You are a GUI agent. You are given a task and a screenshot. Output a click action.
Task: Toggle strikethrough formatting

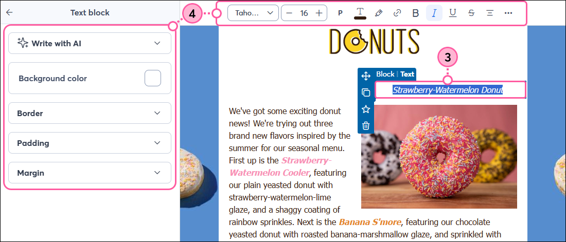click(x=471, y=13)
